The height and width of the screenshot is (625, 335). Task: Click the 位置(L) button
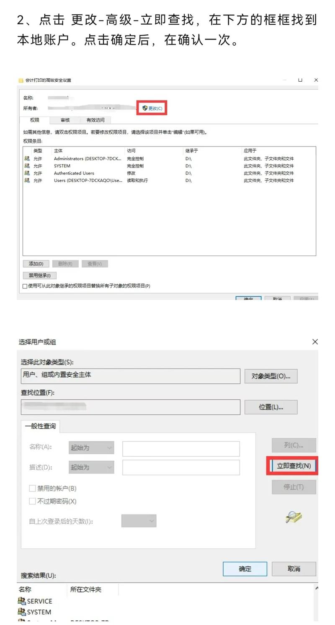click(271, 406)
